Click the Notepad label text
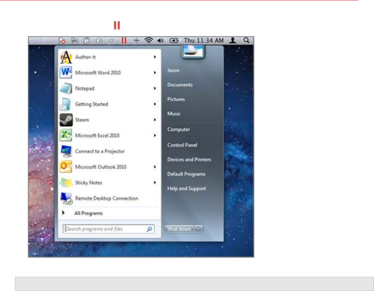Image resolution: width=374 pixels, height=291 pixels. pos(85,89)
